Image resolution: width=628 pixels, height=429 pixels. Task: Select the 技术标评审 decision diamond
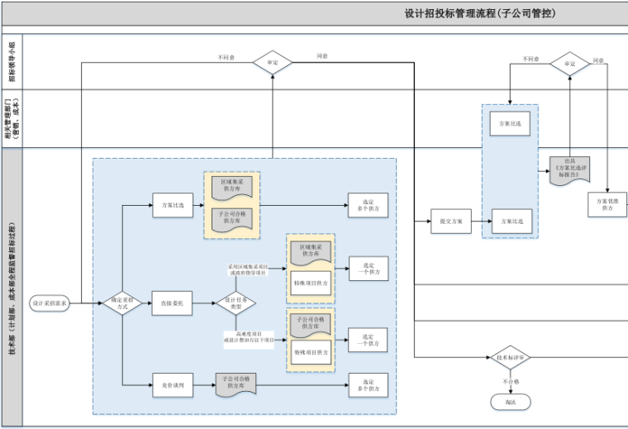click(511, 358)
